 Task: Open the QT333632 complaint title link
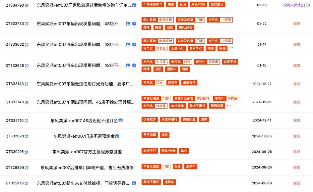point(79,45)
